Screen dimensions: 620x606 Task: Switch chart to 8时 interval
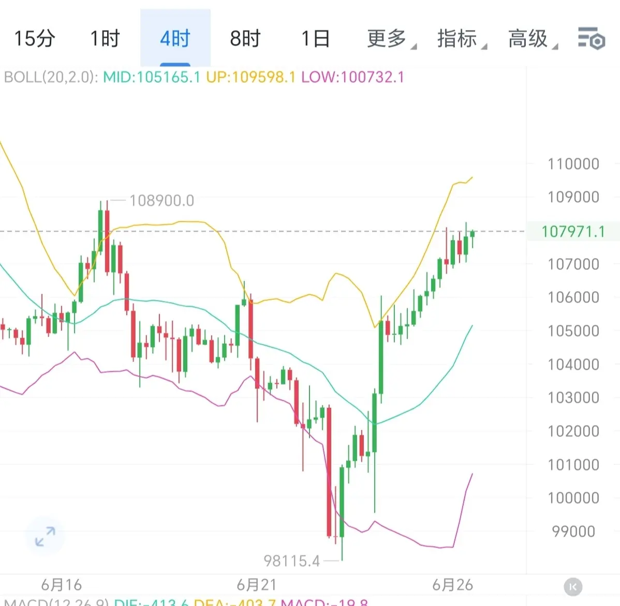245,39
